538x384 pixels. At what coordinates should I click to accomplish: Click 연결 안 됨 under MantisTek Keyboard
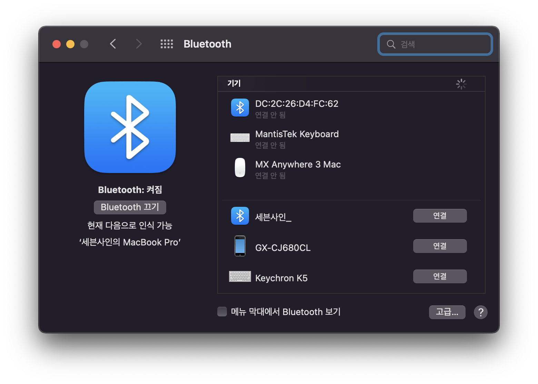pos(270,145)
